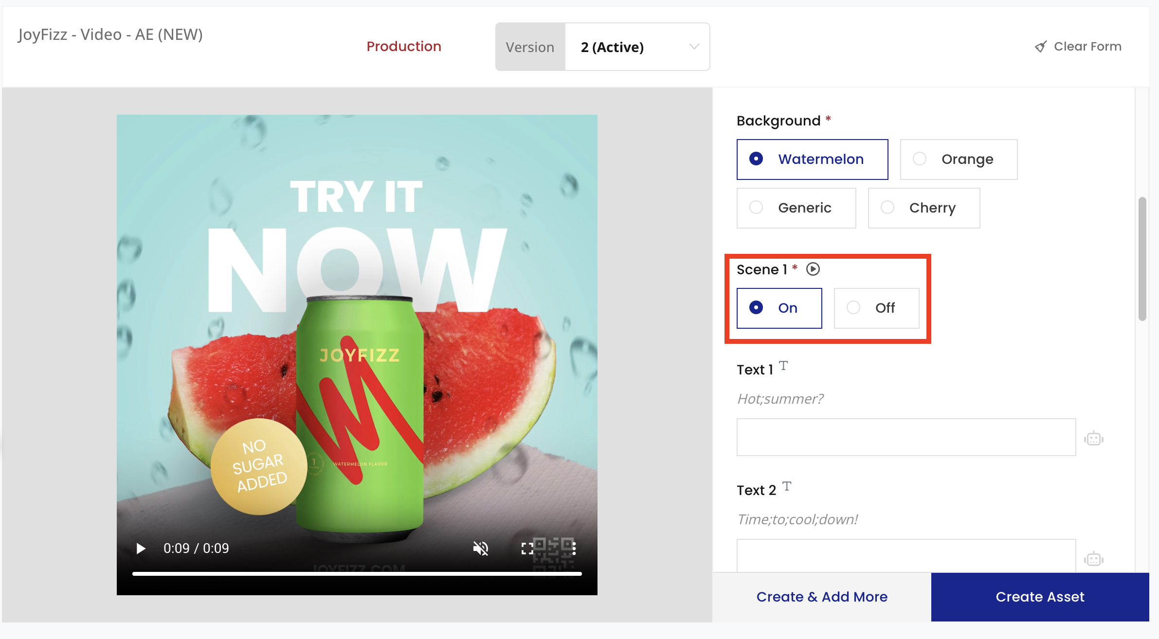Click Create & Add More
The height and width of the screenshot is (639, 1159).
coord(822,597)
